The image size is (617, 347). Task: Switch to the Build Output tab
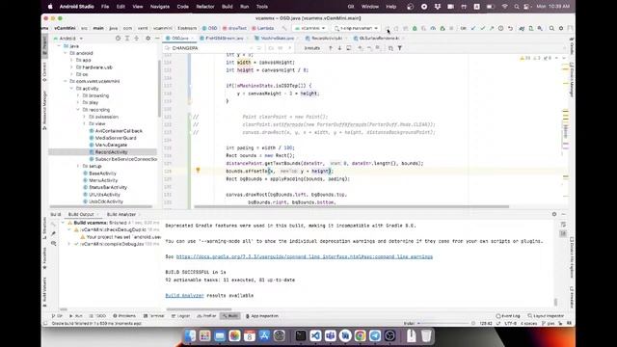[x=81, y=214]
